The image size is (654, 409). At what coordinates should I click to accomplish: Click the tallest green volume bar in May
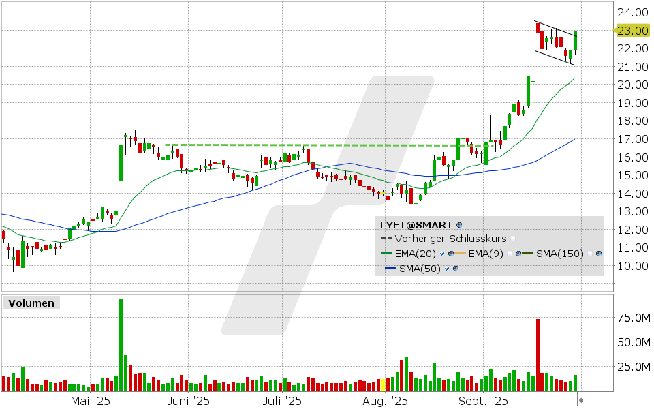[121, 346]
